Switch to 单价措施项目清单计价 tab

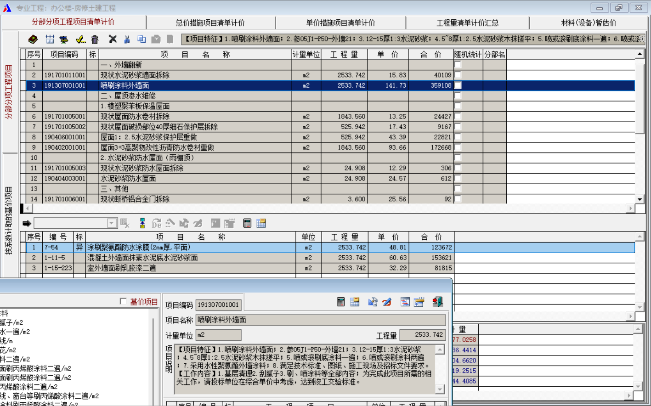[340, 23]
